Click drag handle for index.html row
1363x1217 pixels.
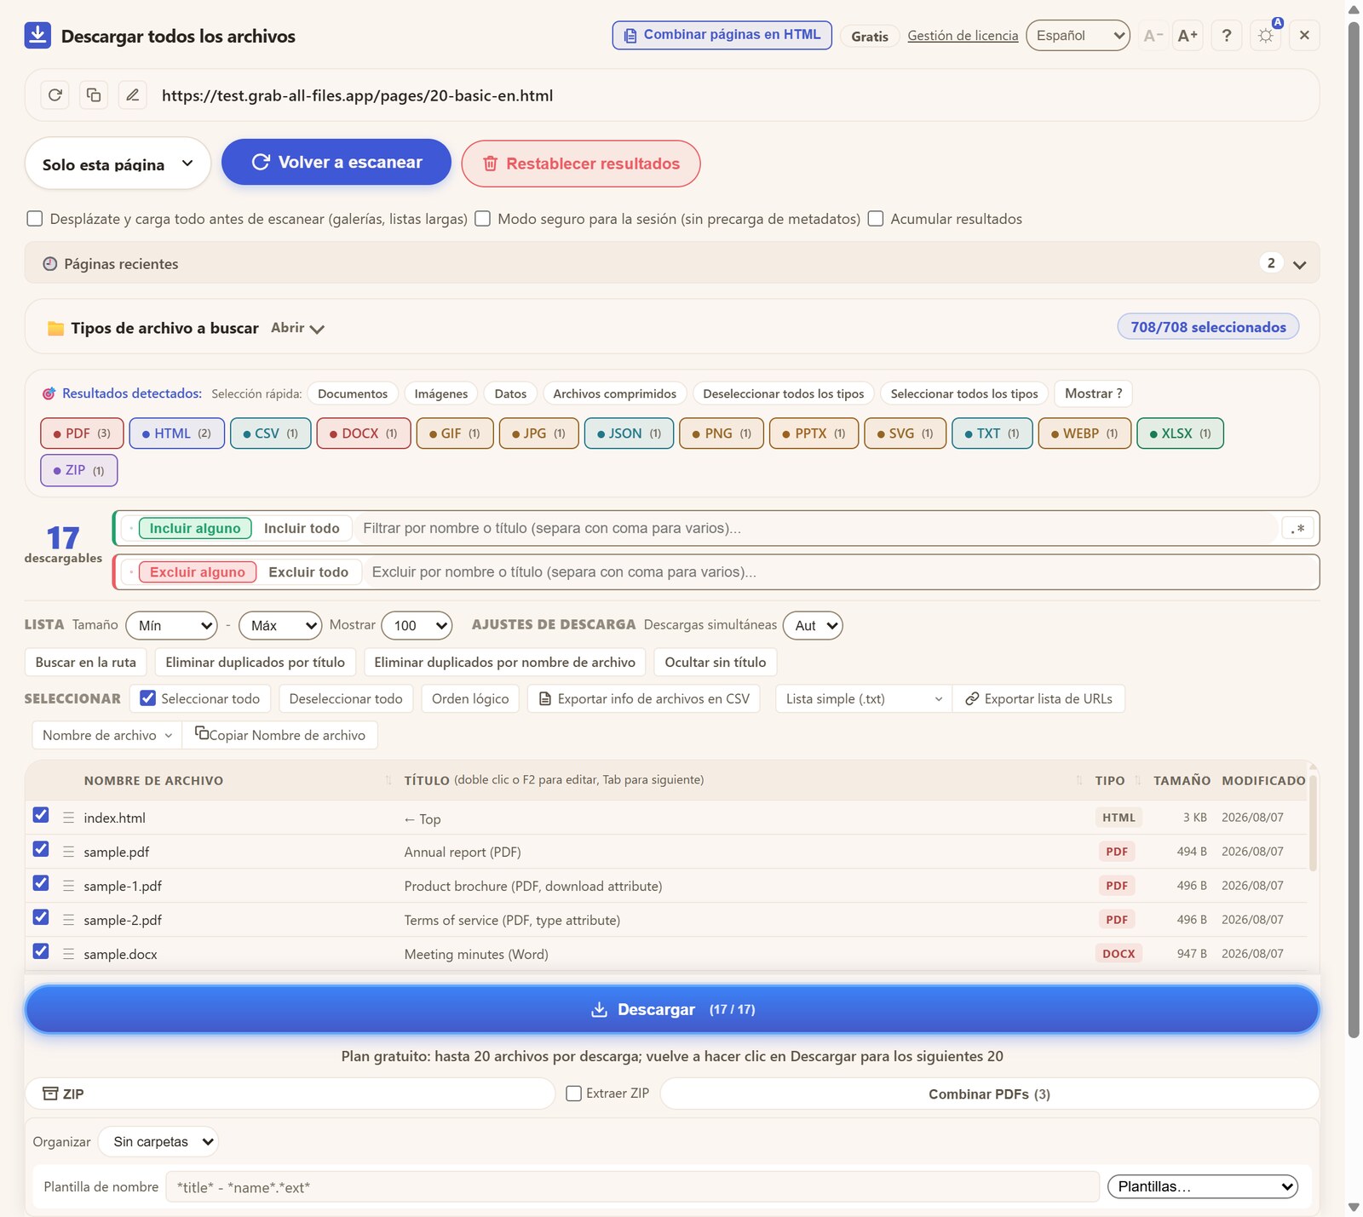tap(68, 818)
